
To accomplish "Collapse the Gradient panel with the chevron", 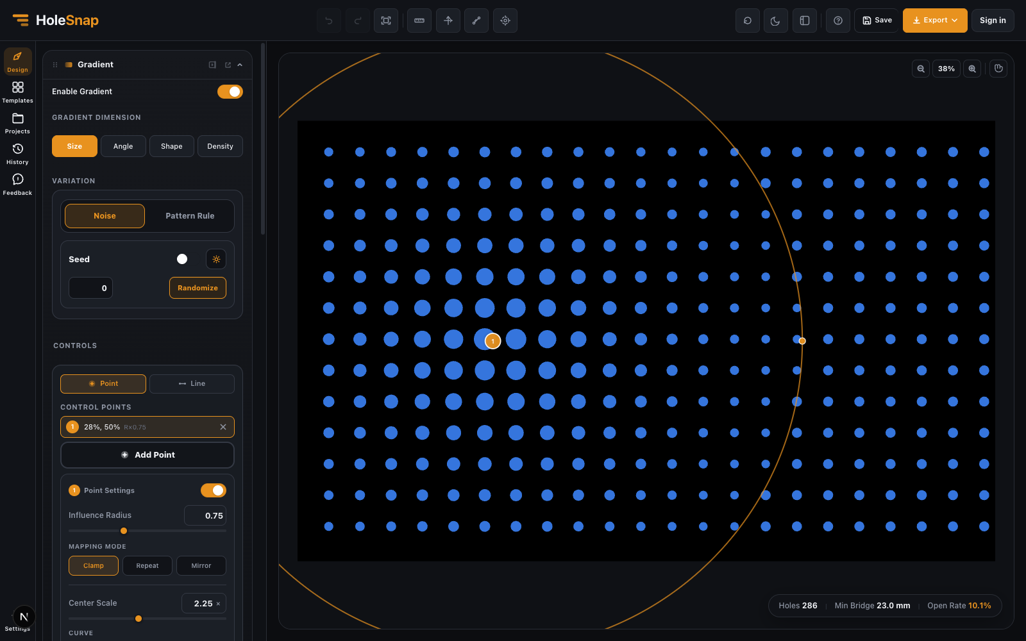I will (x=240, y=65).
